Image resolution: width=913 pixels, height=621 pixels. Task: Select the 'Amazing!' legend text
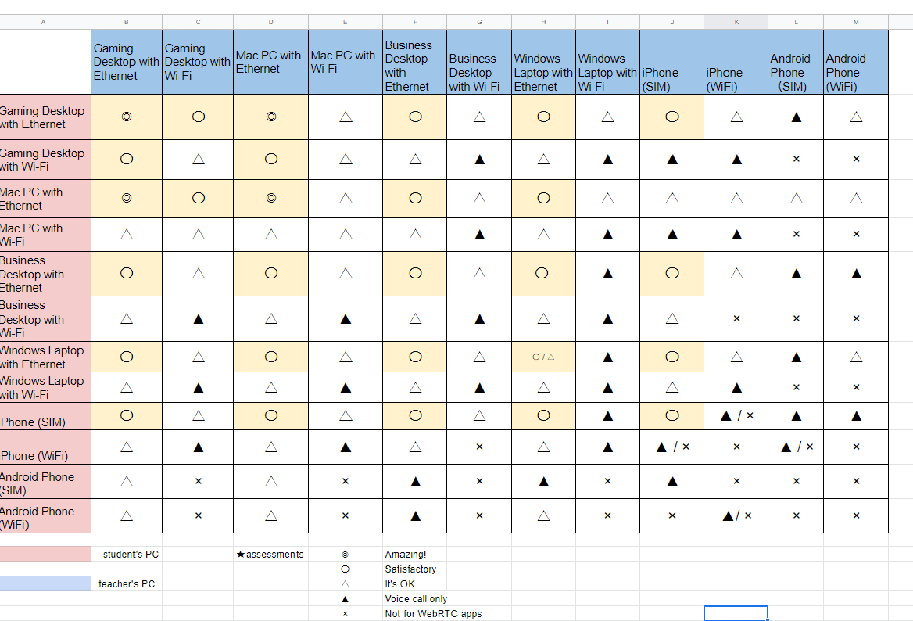pos(406,554)
